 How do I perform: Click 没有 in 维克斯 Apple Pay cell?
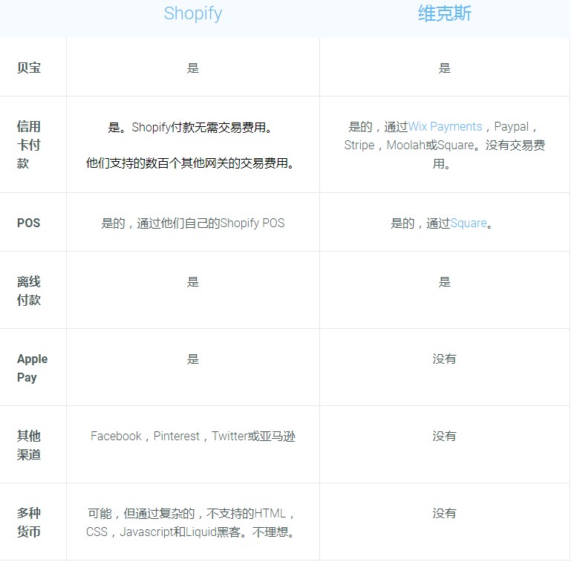click(x=444, y=359)
